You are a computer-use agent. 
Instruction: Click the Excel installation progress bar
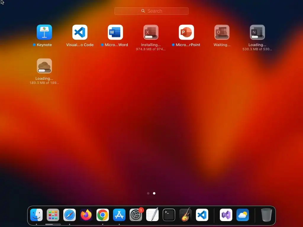(151, 37)
